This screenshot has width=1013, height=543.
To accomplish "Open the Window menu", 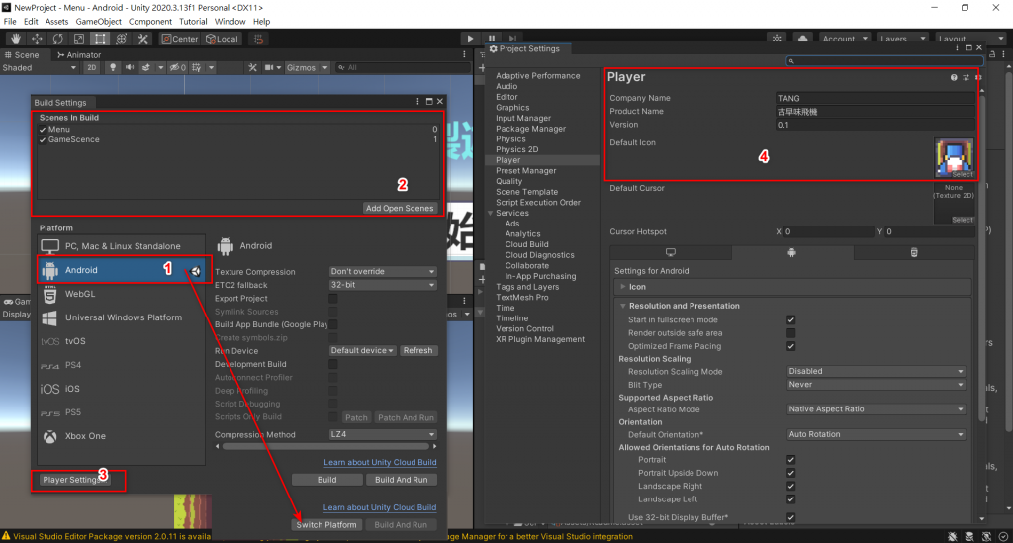I will (230, 22).
